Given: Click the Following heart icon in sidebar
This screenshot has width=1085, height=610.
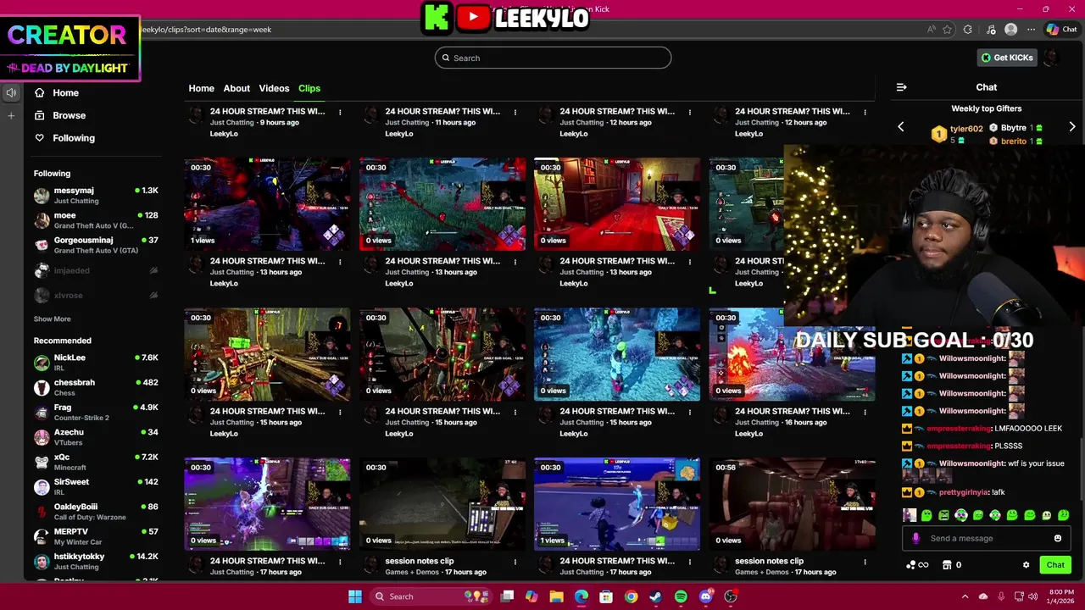Looking at the screenshot, I should click(x=39, y=137).
